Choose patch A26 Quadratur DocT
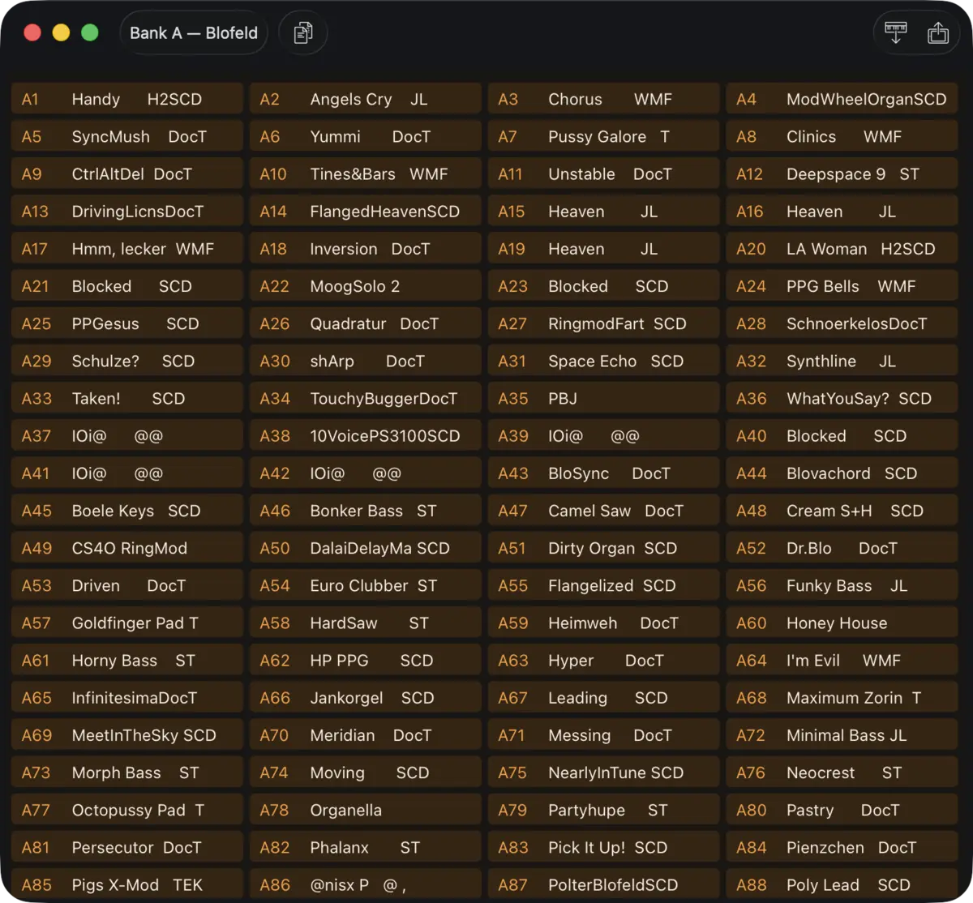This screenshot has width=973, height=903. pyautogui.click(x=366, y=323)
